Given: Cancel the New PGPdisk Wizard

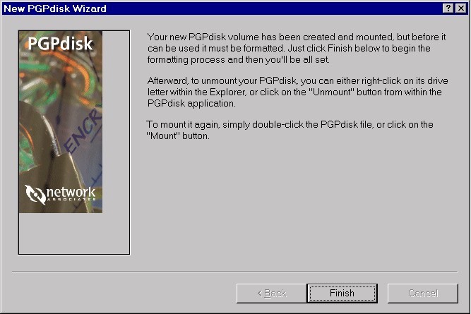Looking at the screenshot, I should pos(423,294).
